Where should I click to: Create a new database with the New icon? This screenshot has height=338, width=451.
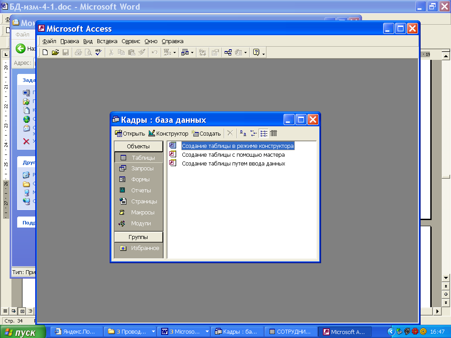pos(45,52)
